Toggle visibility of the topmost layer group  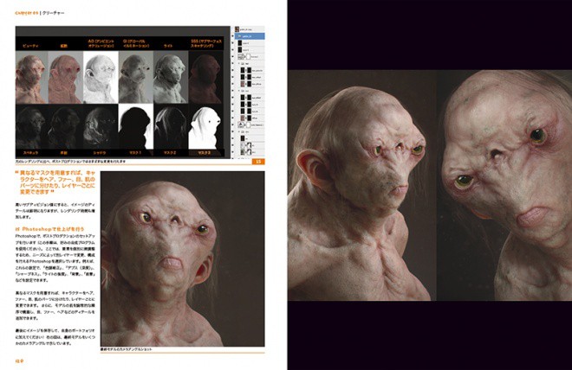click(232, 63)
